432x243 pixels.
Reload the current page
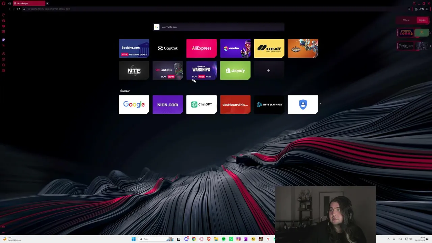click(x=18, y=9)
